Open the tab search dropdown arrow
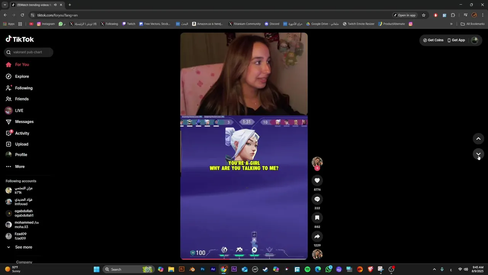Image resolution: width=488 pixels, height=275 pixels. 5,5
